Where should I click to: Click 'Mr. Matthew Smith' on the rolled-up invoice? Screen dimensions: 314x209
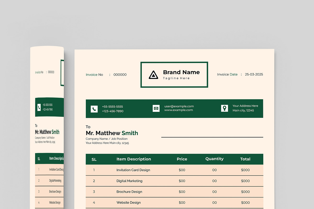[x=47, y=132]
